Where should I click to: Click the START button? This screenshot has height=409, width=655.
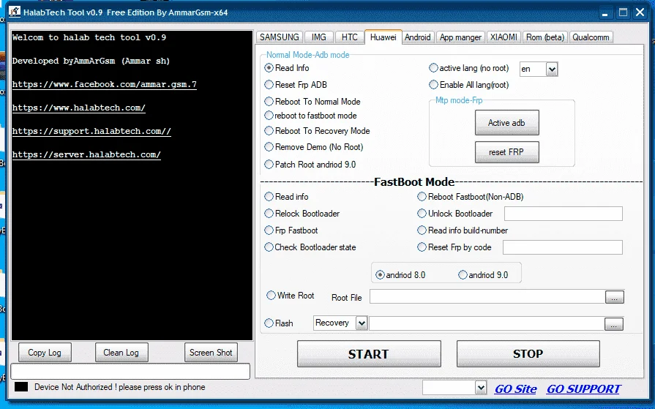[369, 354]
